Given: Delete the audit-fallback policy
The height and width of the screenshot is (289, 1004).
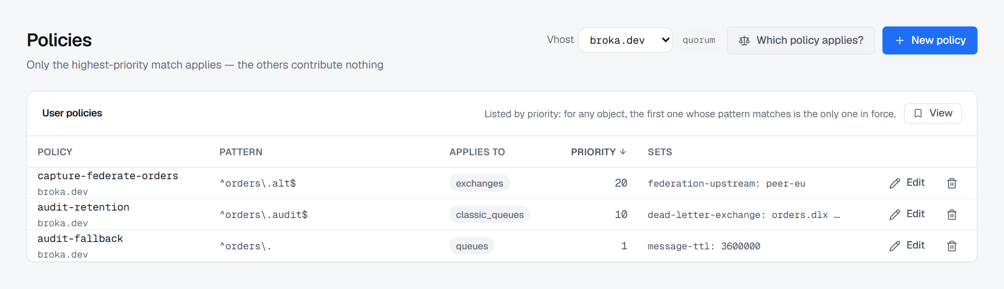Looking at the screenshot, I should pos(951,246).
